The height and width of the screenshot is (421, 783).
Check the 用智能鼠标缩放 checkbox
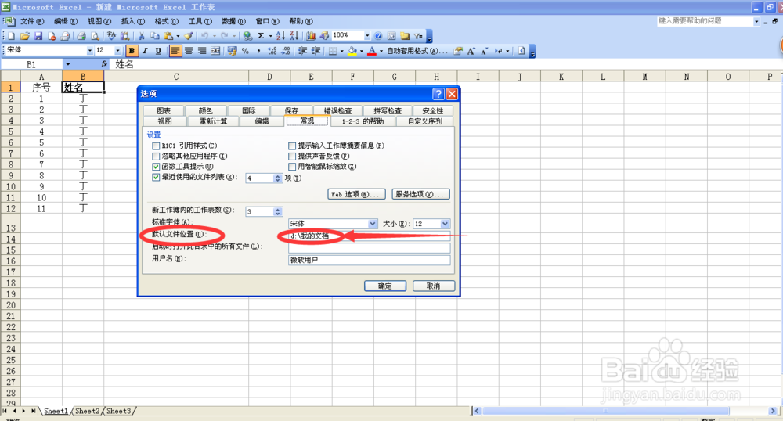[292, 167]
